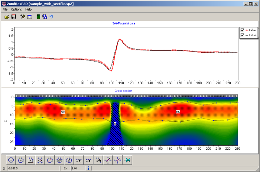This screenshot has width=260, height=172.
Task: Click the teal pin icon in the bottom toolbar
Action: [127, 160]
